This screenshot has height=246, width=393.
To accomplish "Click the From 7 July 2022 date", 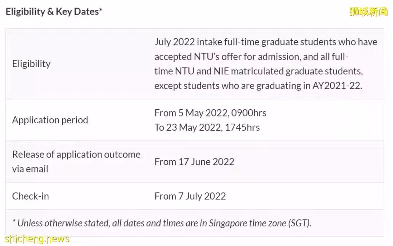I will click(x=190, y=196).
